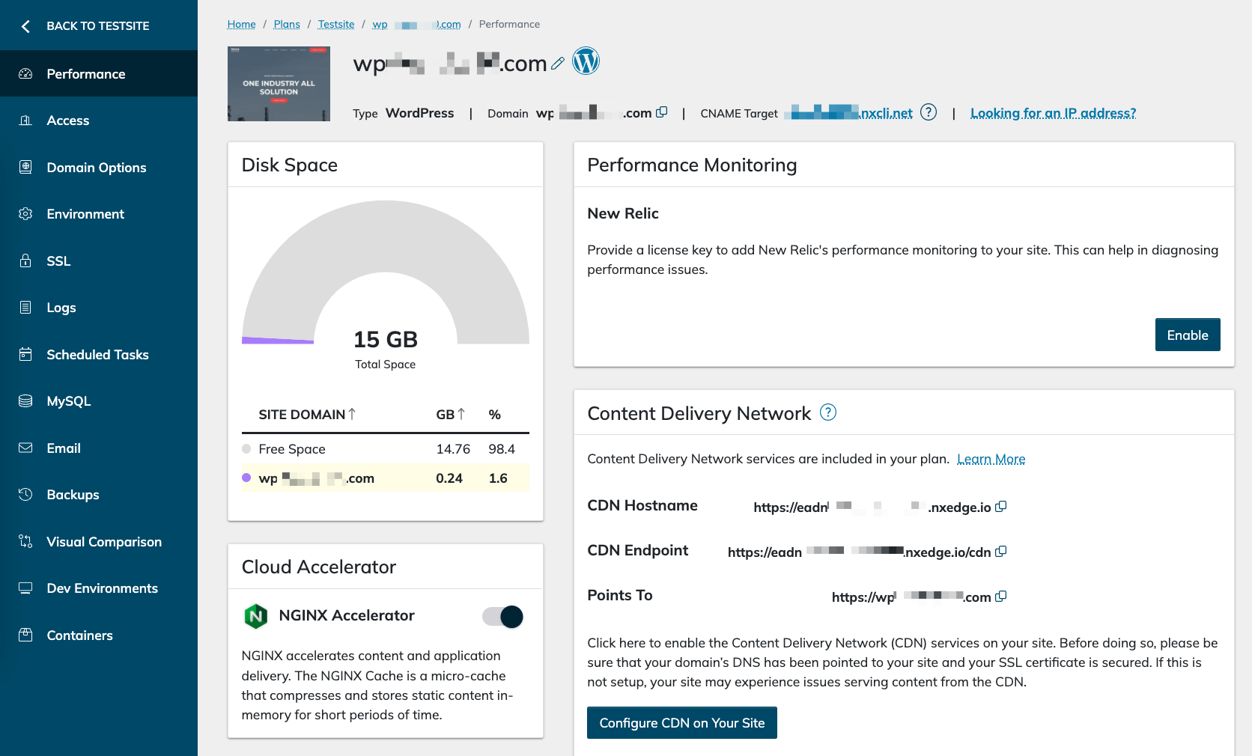Click the site preview thumbnail image
The width and height of the screenshot is (1252, 756).
pos(279,84)
